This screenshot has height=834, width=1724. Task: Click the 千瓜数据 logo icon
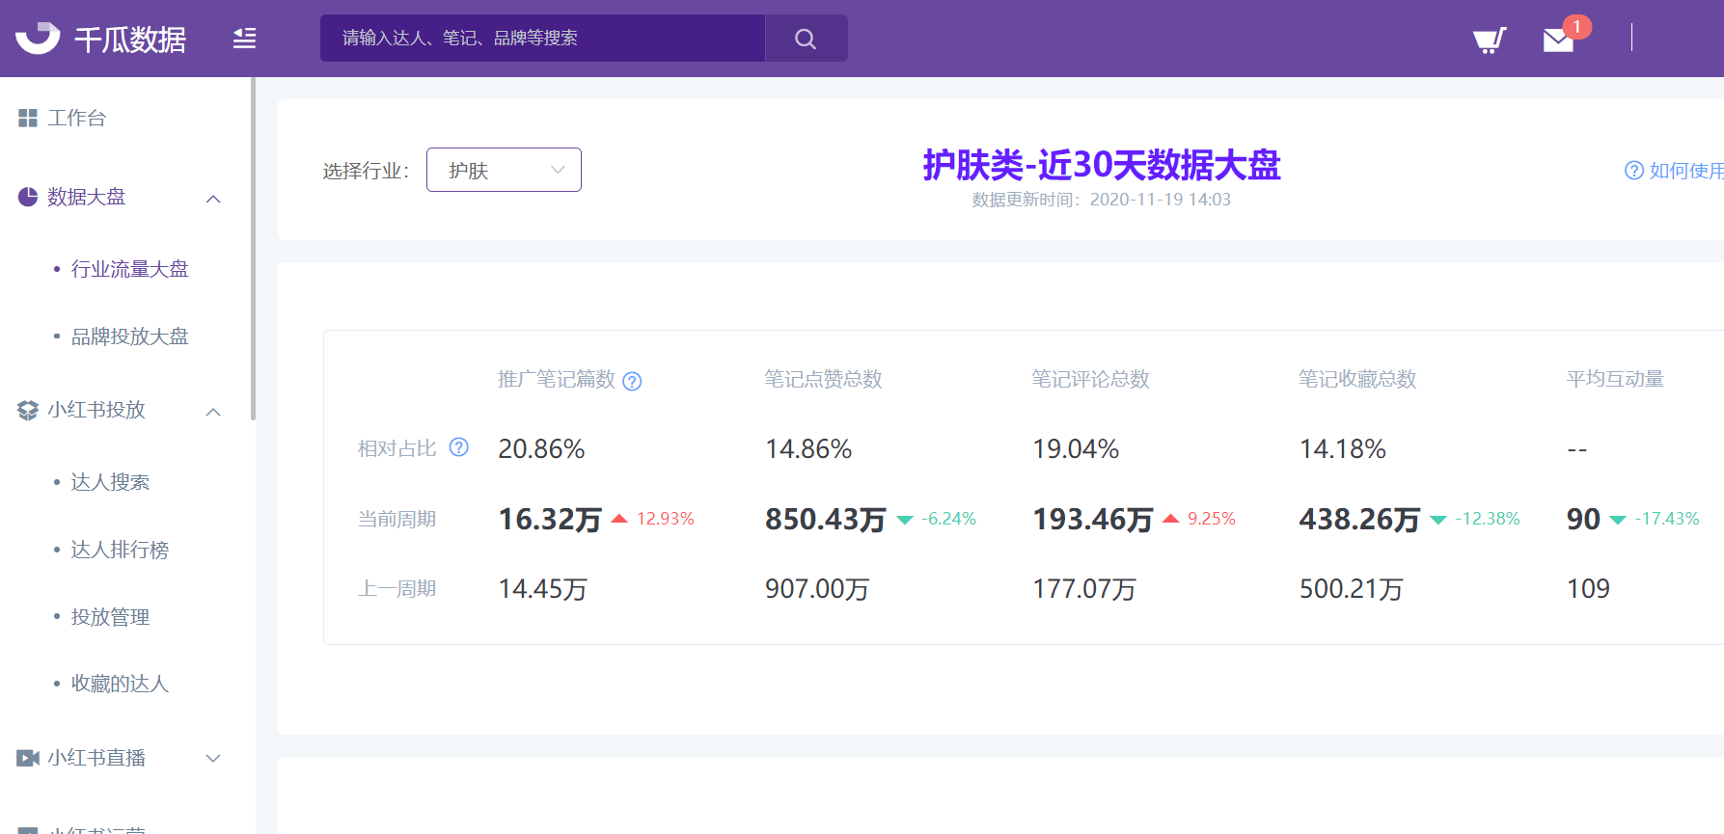pyautogui.click(x=39, y=38)
